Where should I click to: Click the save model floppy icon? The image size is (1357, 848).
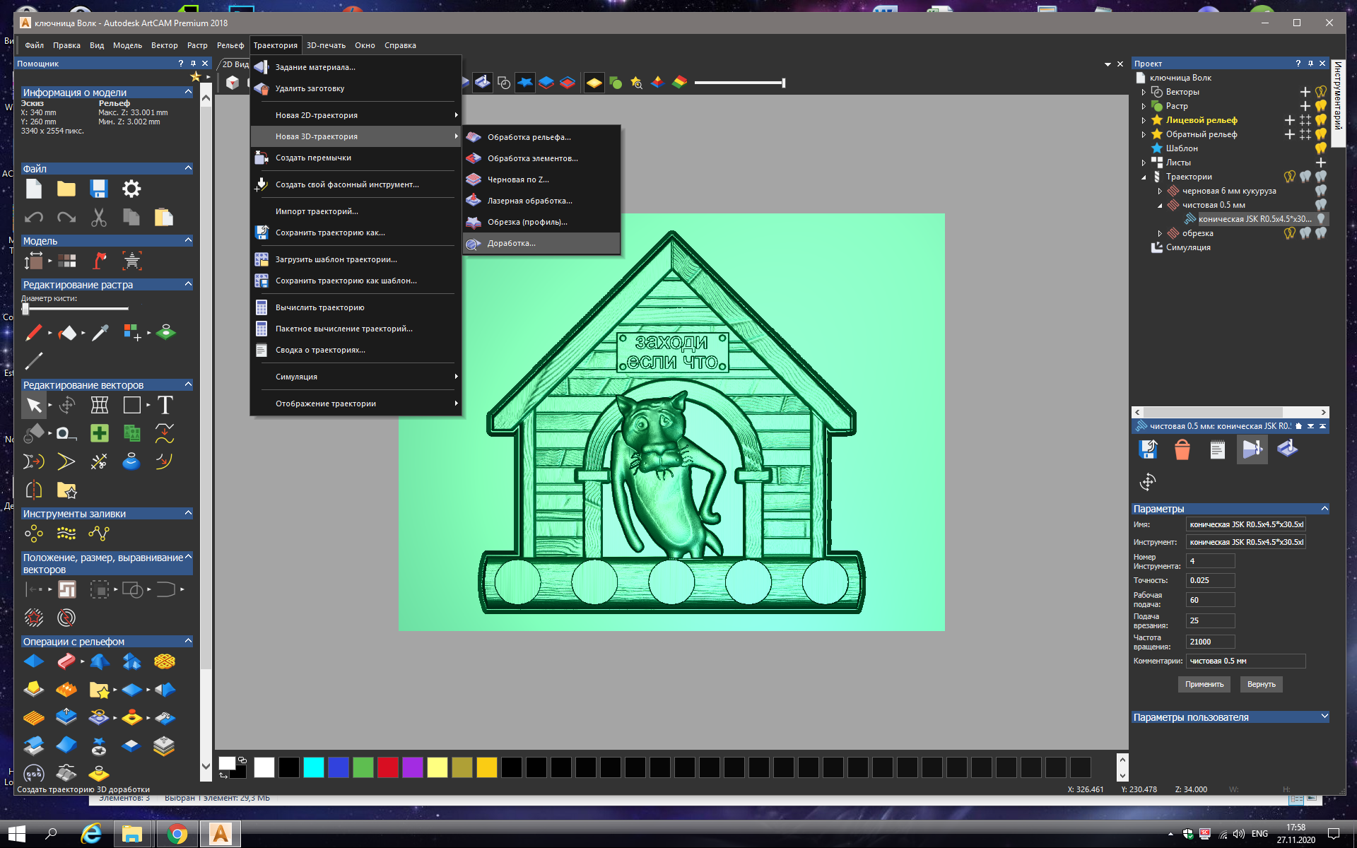[x=98, y=189]
